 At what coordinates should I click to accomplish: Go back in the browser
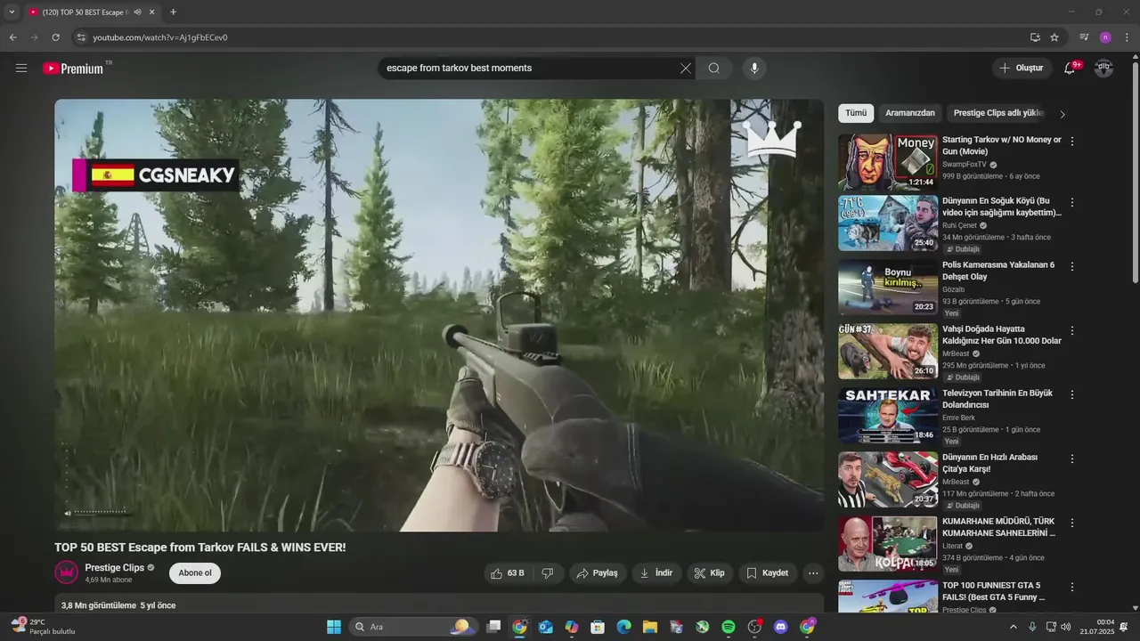(x=12, y=37)
